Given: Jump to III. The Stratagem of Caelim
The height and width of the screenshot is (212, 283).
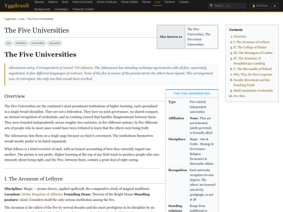Looking at the screenshot, I should pos(253,53).
